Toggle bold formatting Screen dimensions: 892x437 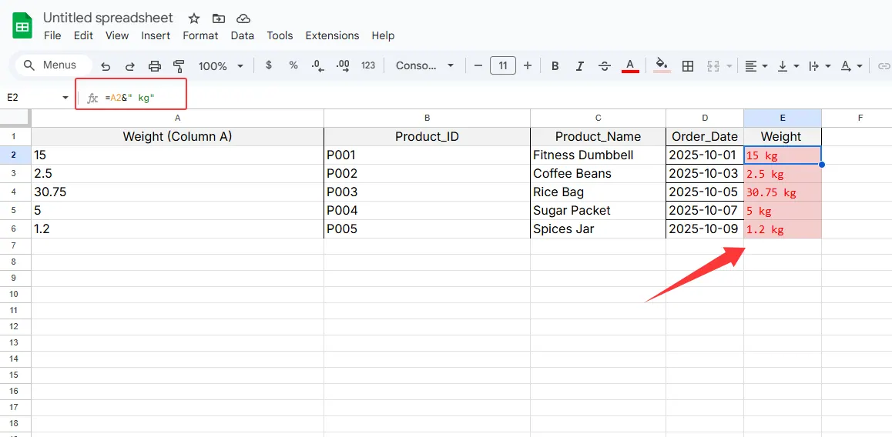pyautogui.click(x=555, y=66)
